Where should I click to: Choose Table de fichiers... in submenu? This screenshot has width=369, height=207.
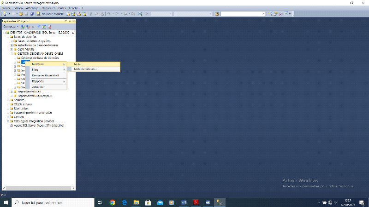pyautogui.click(x=94, y=69)
